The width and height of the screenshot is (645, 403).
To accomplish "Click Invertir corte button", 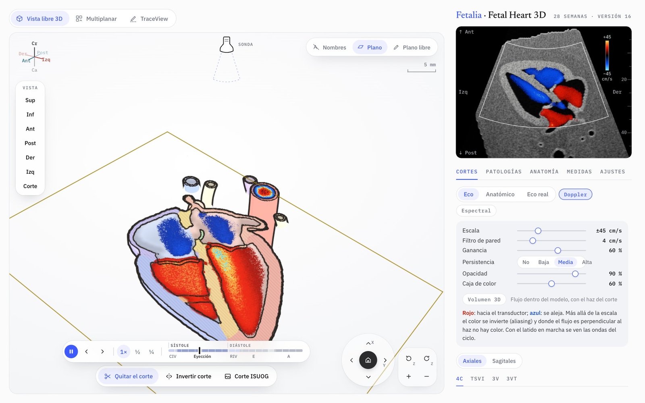I will 189,376.
